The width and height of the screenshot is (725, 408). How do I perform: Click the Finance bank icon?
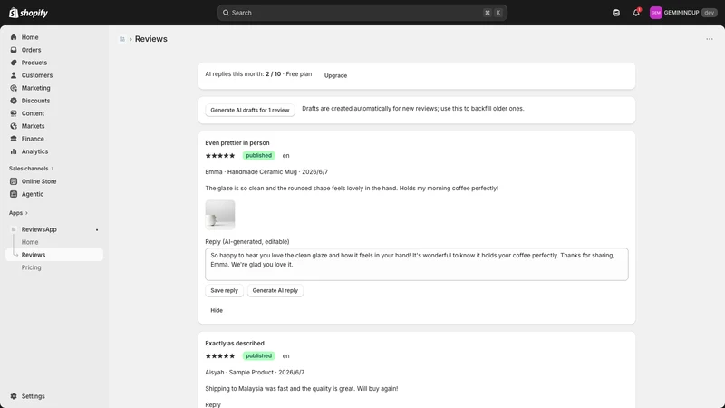point(14,139)
